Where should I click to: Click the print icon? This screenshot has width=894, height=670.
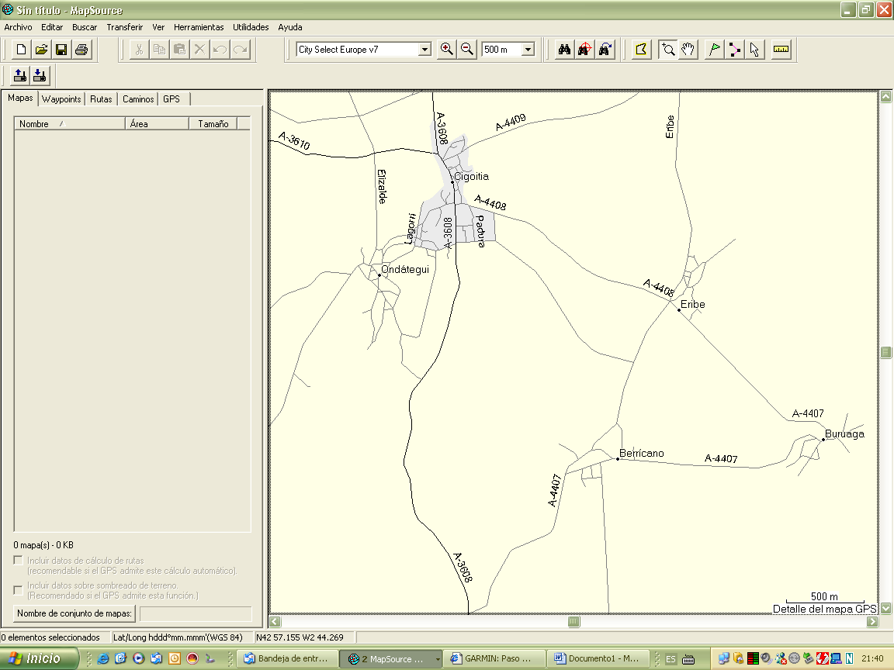[81, 50]
